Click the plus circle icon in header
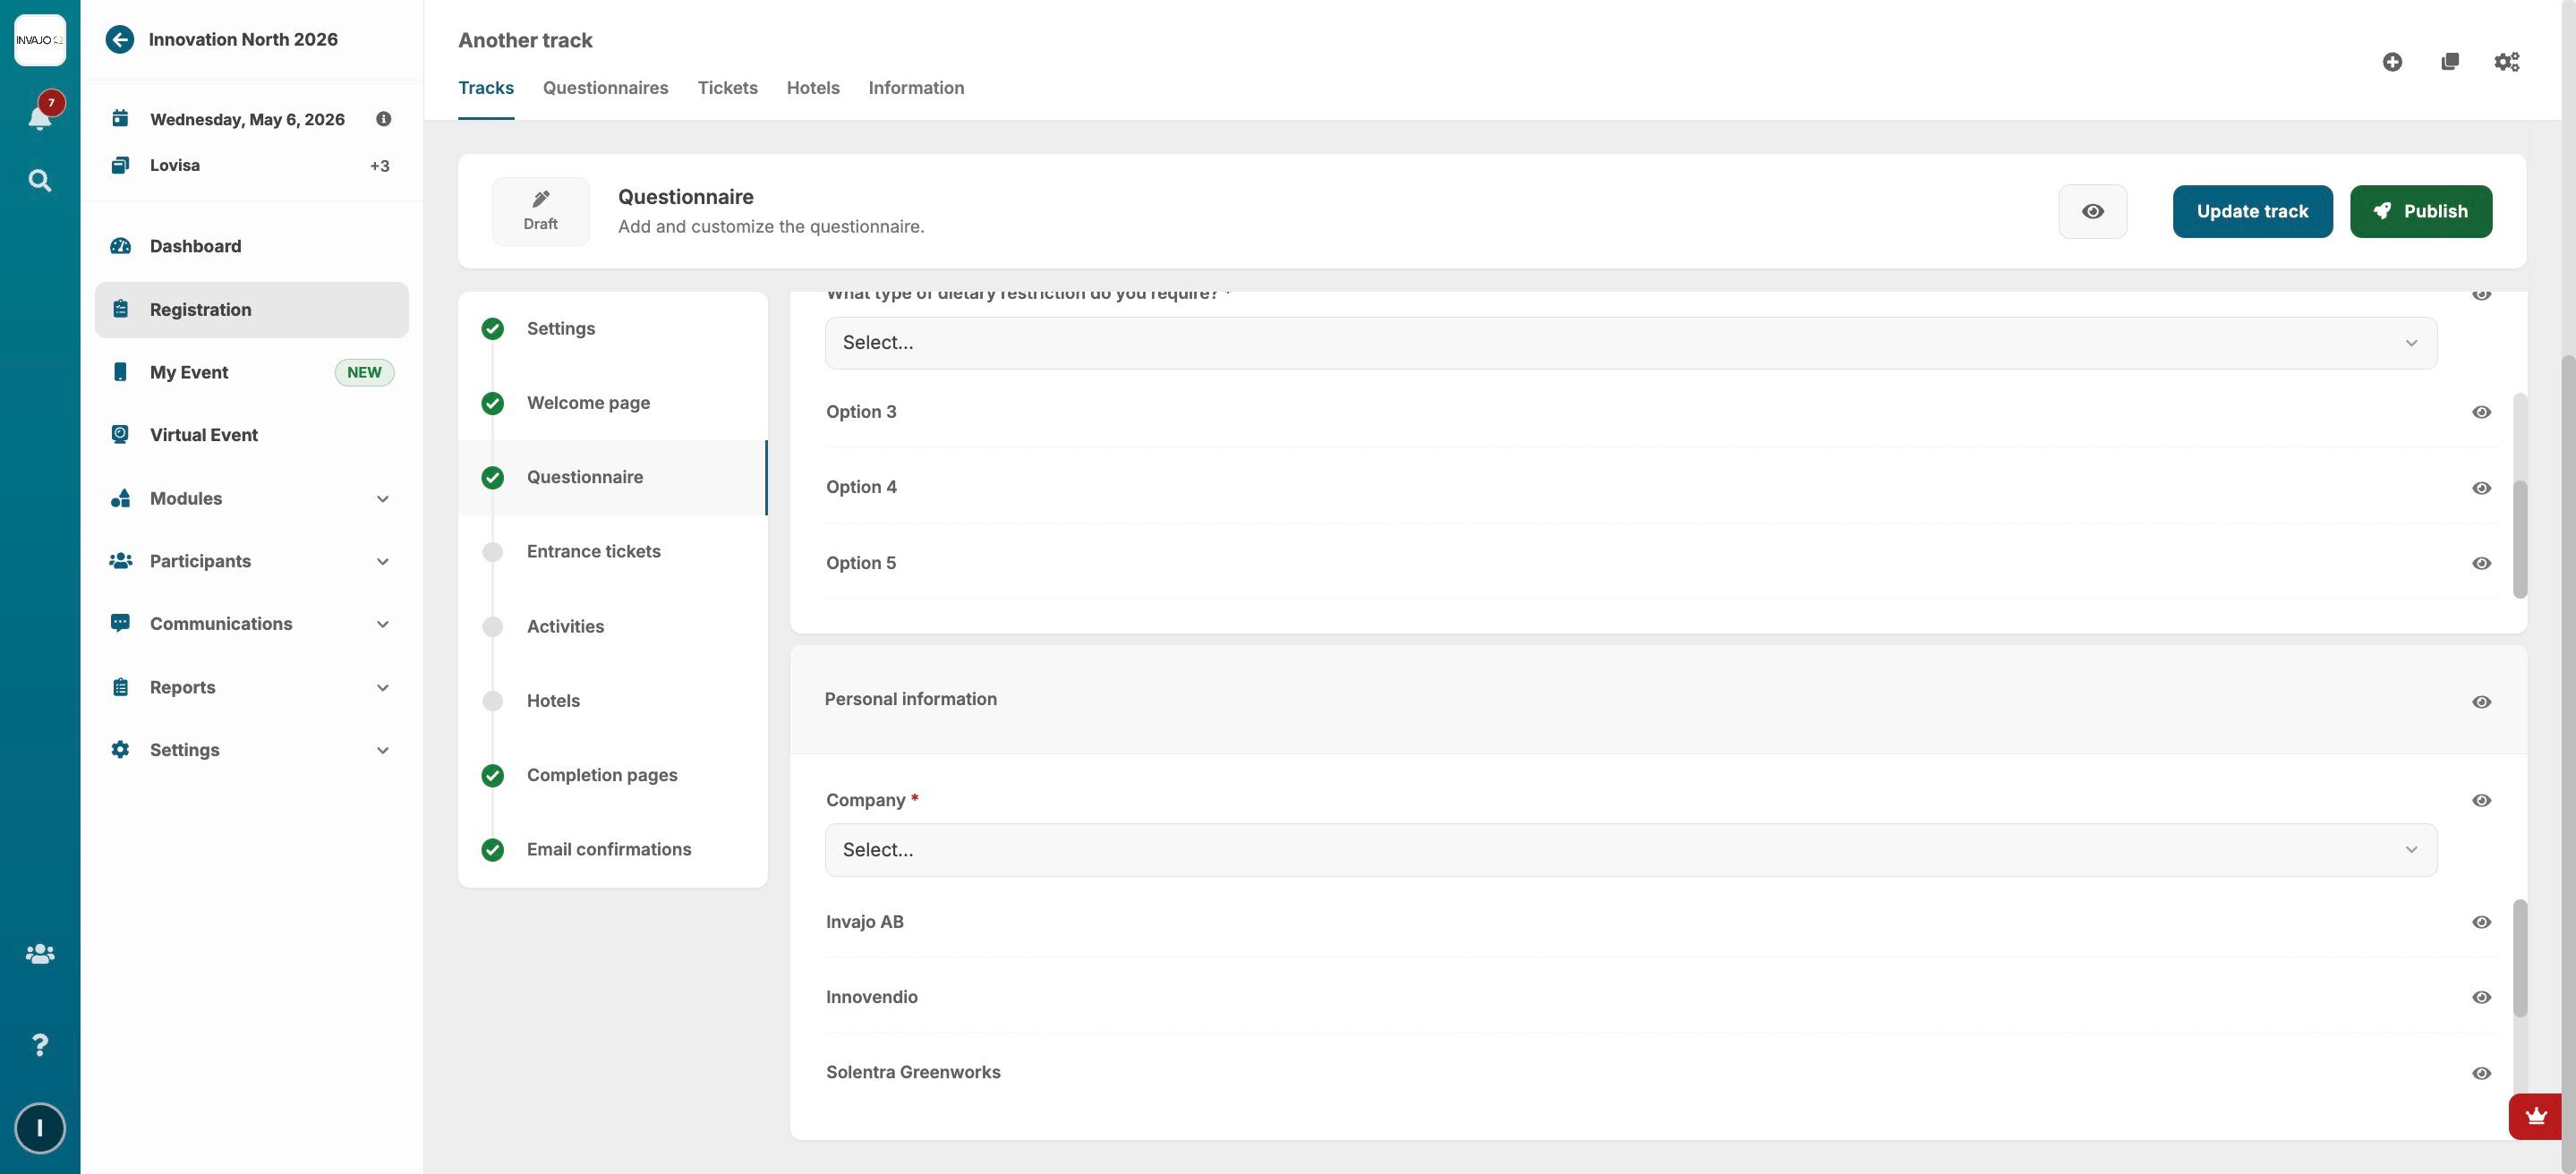This screenshot has width=2576, height=1174. [x=2392, y=62]
